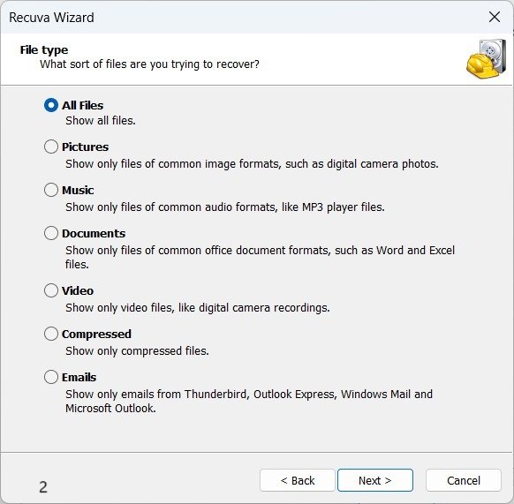Click the Recuva hard hat drive icon

coord(486,59)
